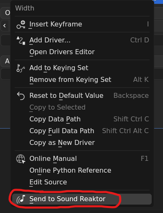Choose Reset to Default Value
163x213 pixels.
82,96
